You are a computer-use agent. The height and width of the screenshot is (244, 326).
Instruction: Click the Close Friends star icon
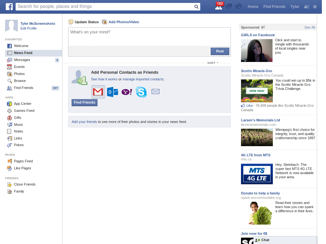tap(10, 185)
